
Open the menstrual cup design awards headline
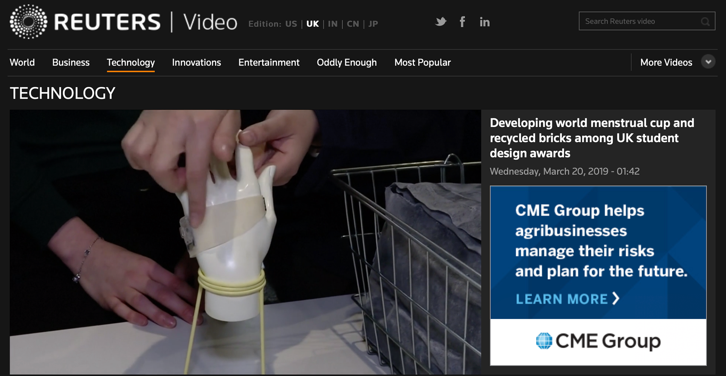pyautogui.click(x=592, y=138)
